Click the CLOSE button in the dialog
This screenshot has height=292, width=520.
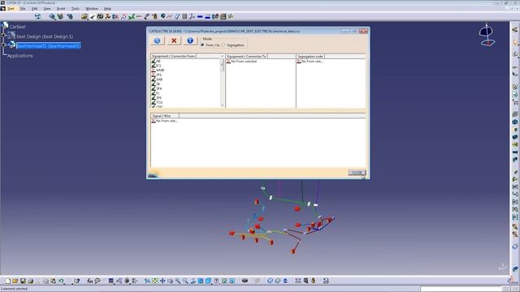[x=357, y=173]
